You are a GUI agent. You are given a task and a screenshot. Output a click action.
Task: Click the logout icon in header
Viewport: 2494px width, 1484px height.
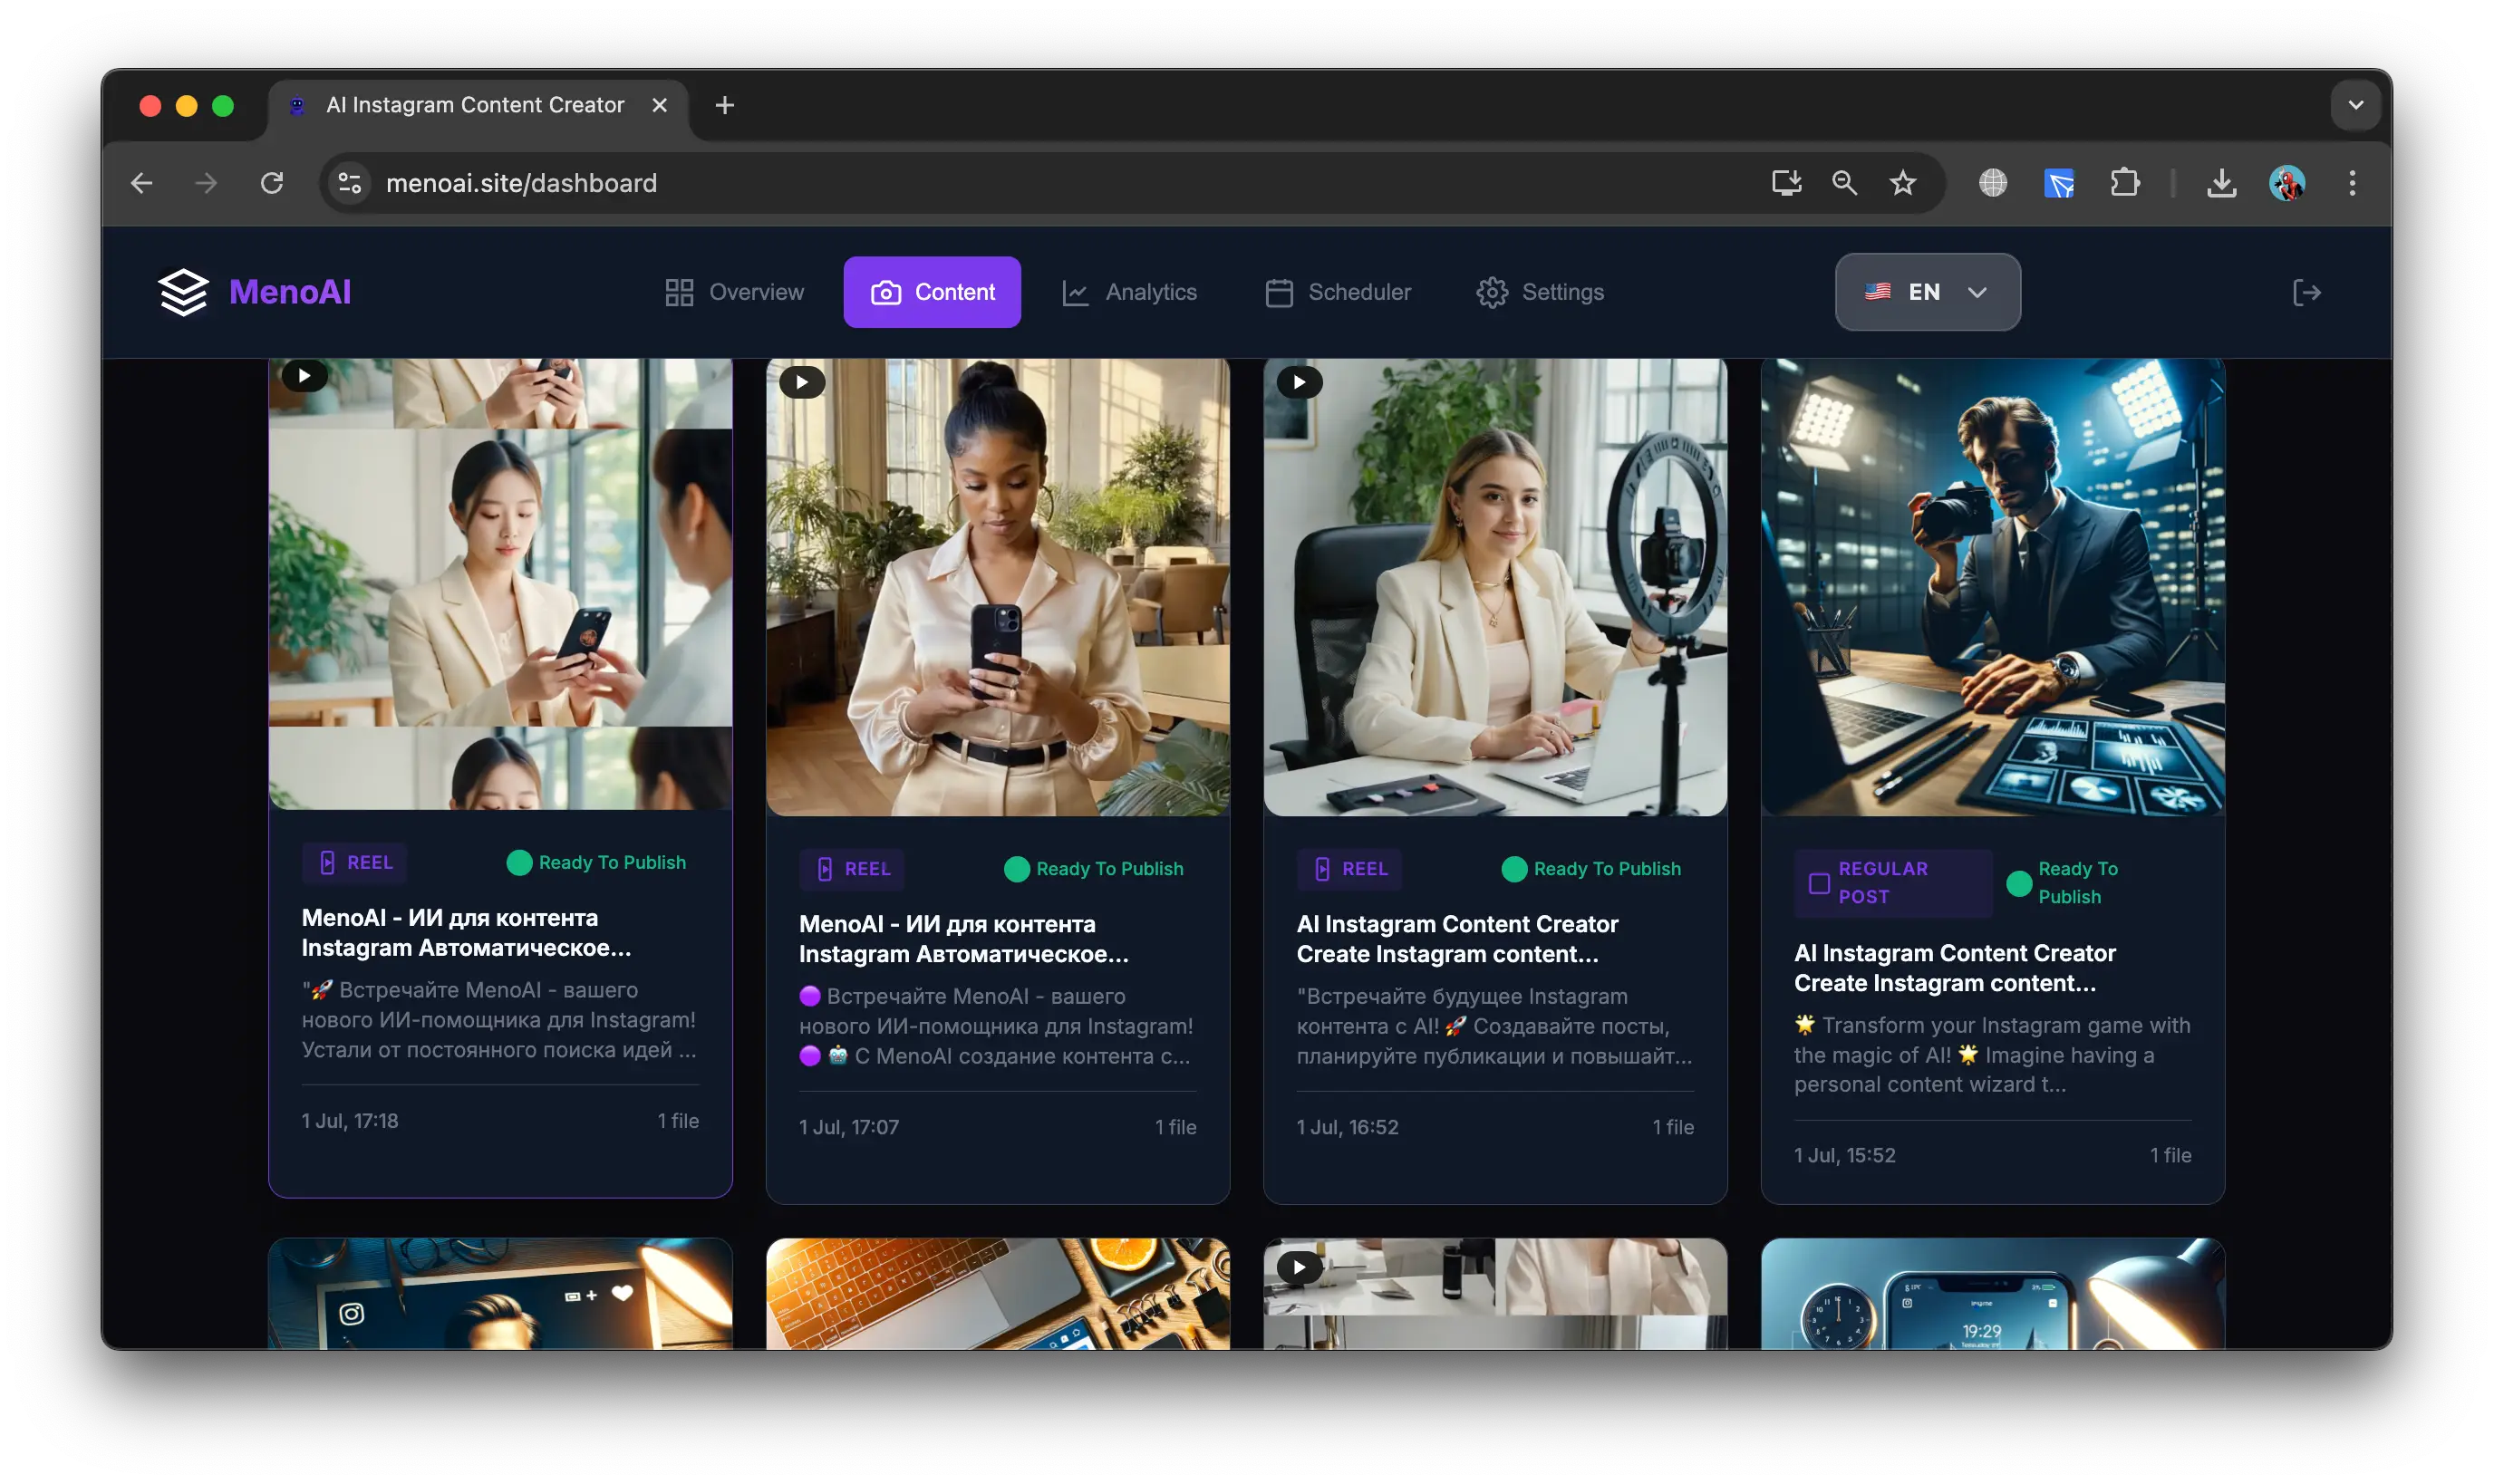coord(2306,292)
